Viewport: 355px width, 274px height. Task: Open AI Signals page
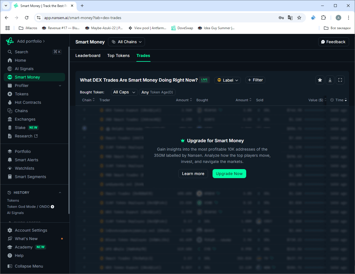pyautogui.click(x=34, y=69)
